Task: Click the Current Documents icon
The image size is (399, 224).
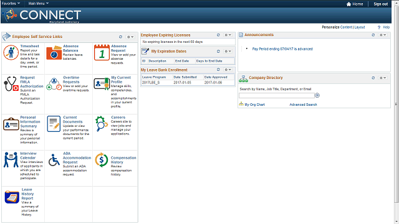Action: click(x=54, y=124)
